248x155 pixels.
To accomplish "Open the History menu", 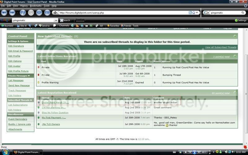I will 24,6.
